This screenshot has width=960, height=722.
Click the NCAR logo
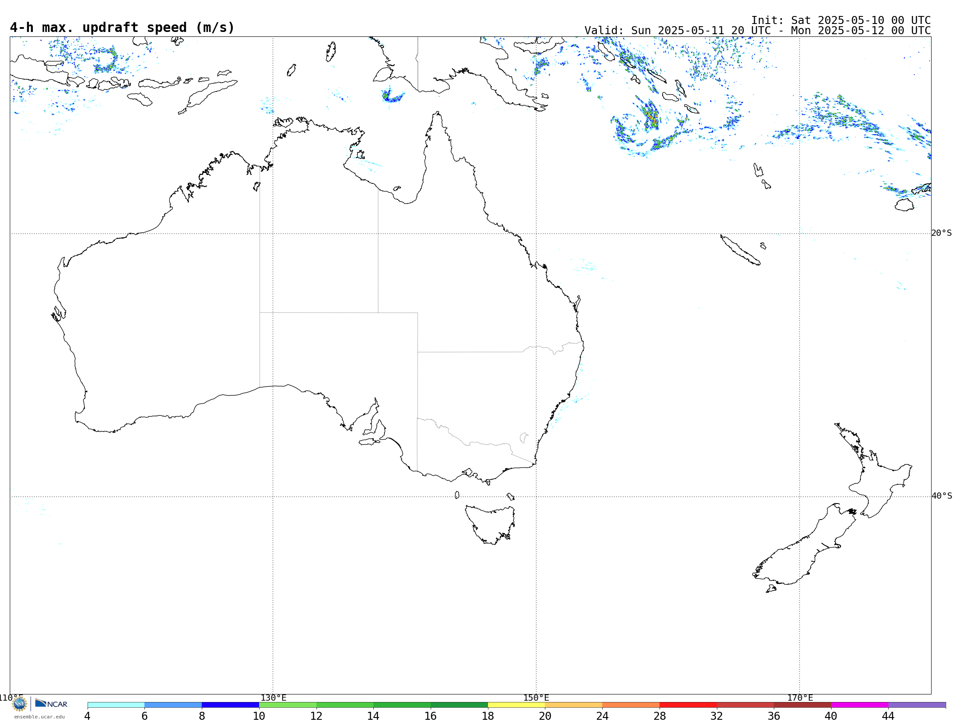51,703
